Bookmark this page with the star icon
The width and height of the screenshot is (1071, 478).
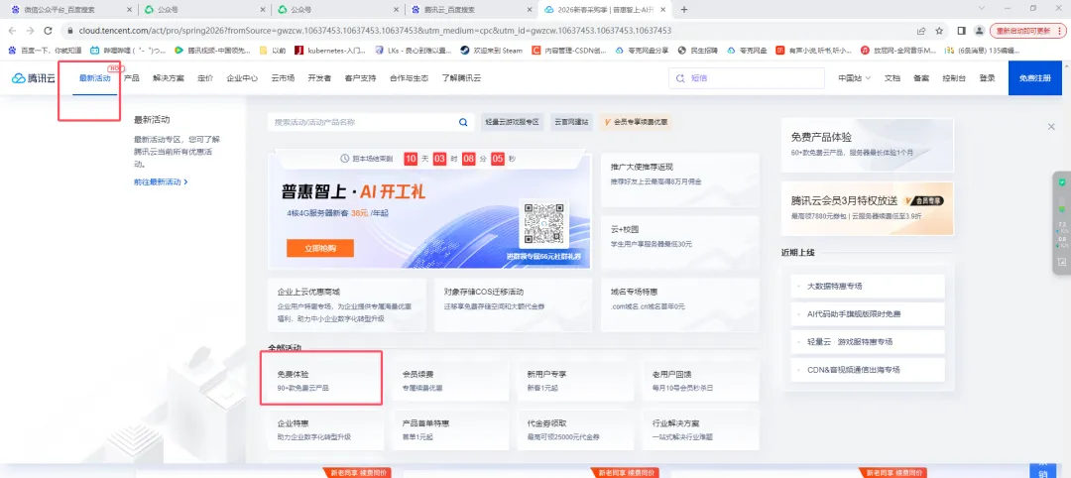939,31
